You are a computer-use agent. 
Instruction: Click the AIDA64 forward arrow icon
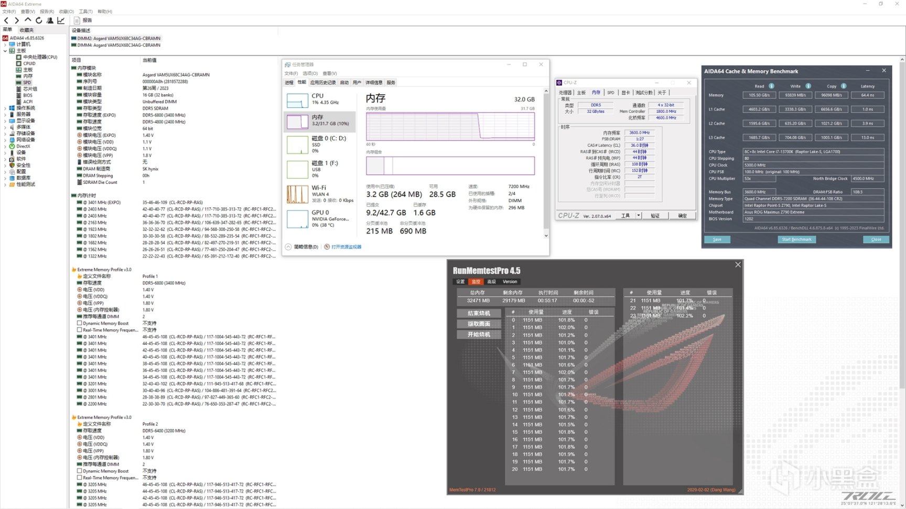click(x=17, y=20)
